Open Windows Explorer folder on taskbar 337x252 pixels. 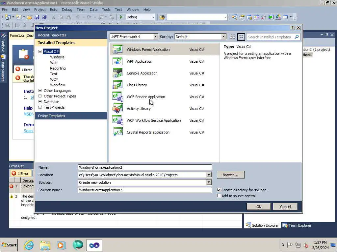(45, 245)
